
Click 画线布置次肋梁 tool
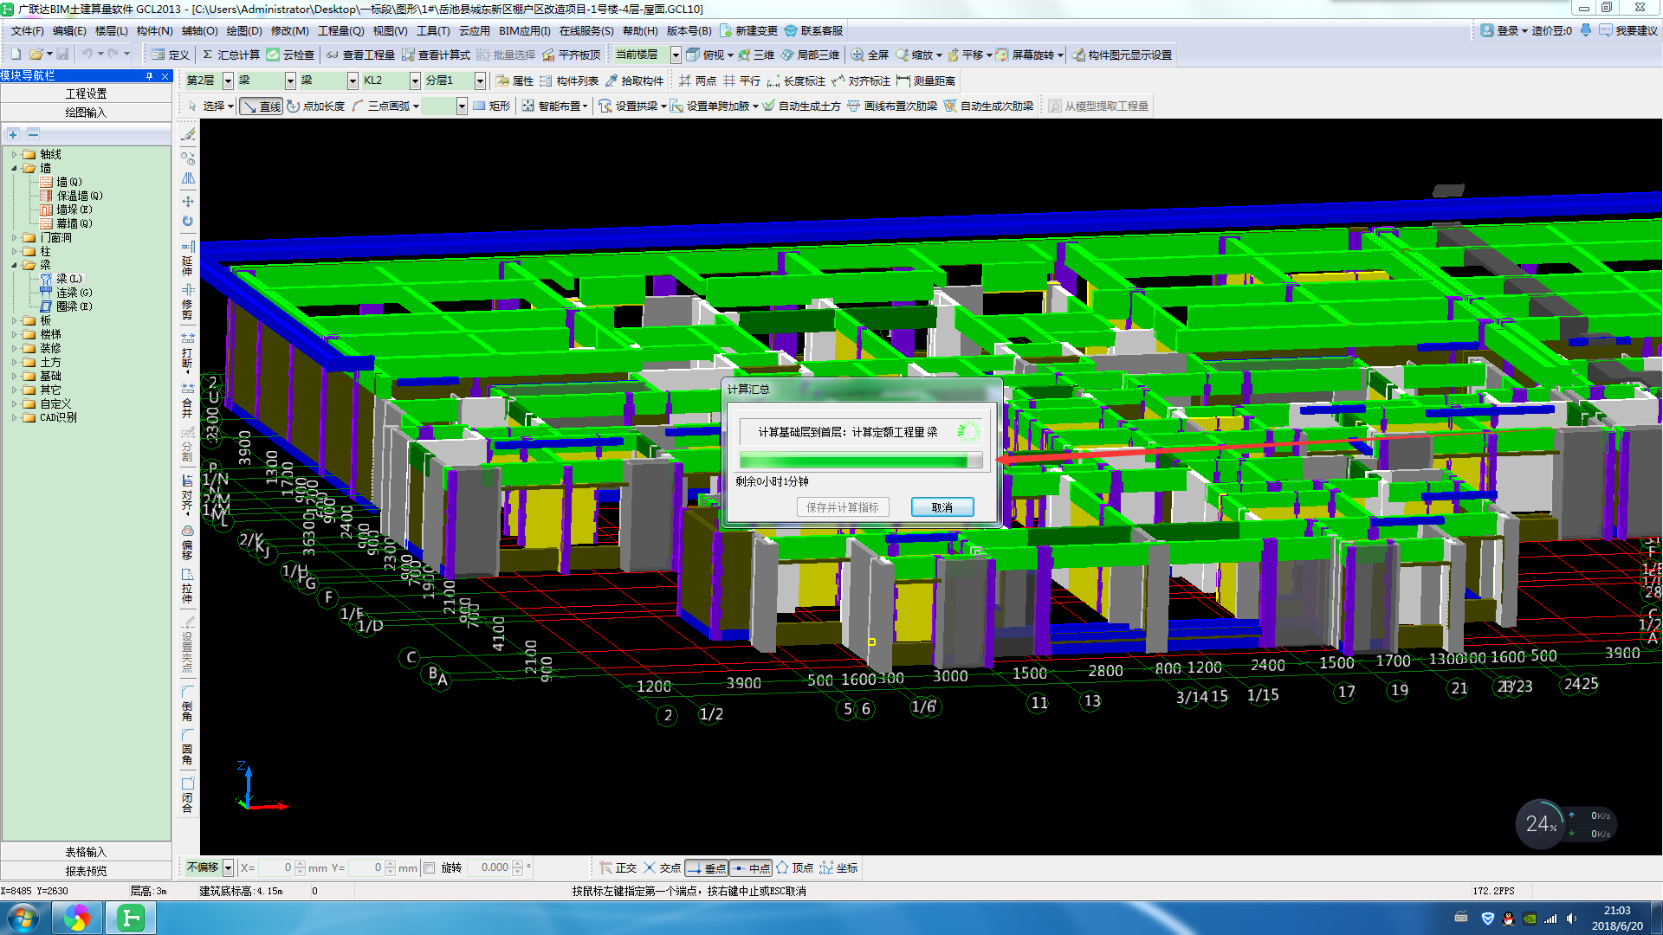pyautogui.click(x=892, y=106)
